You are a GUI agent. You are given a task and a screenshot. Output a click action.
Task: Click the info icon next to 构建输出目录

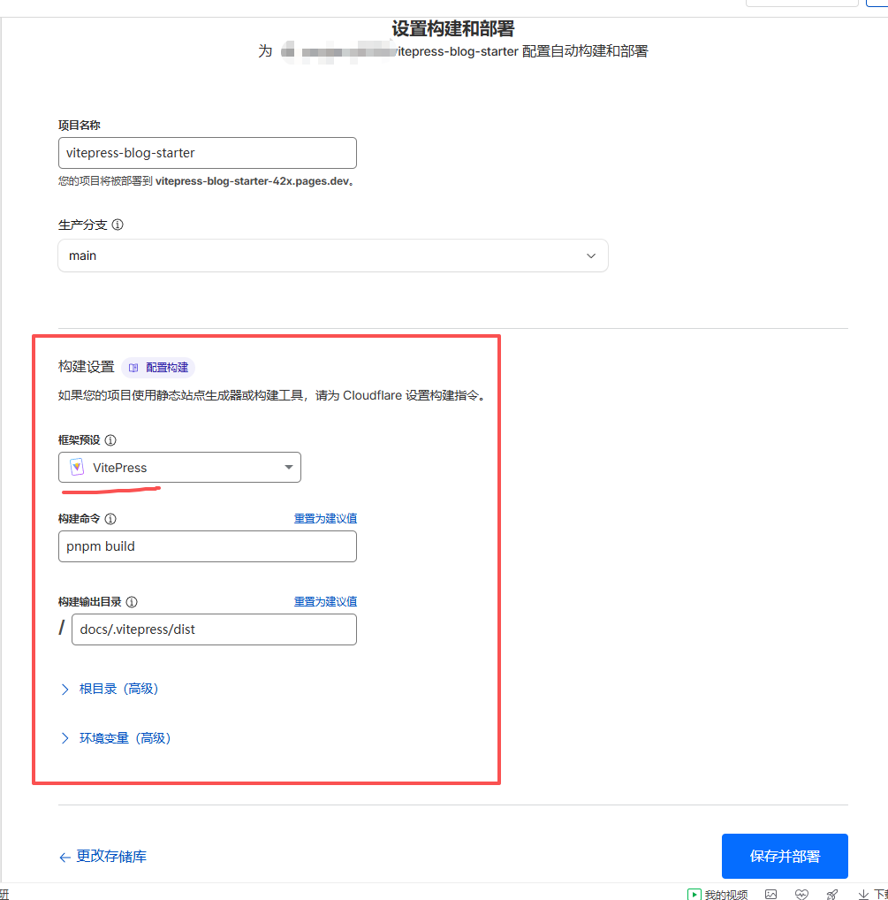pos(132,601)
